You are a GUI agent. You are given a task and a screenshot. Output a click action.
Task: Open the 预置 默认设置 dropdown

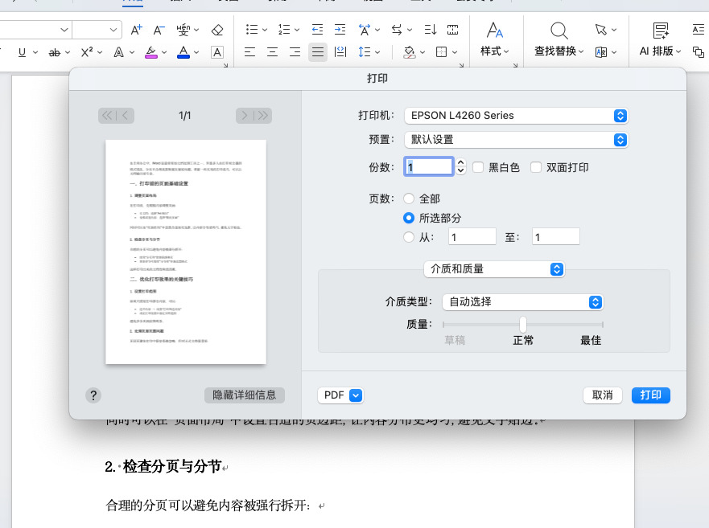click(x=516, y=140)
